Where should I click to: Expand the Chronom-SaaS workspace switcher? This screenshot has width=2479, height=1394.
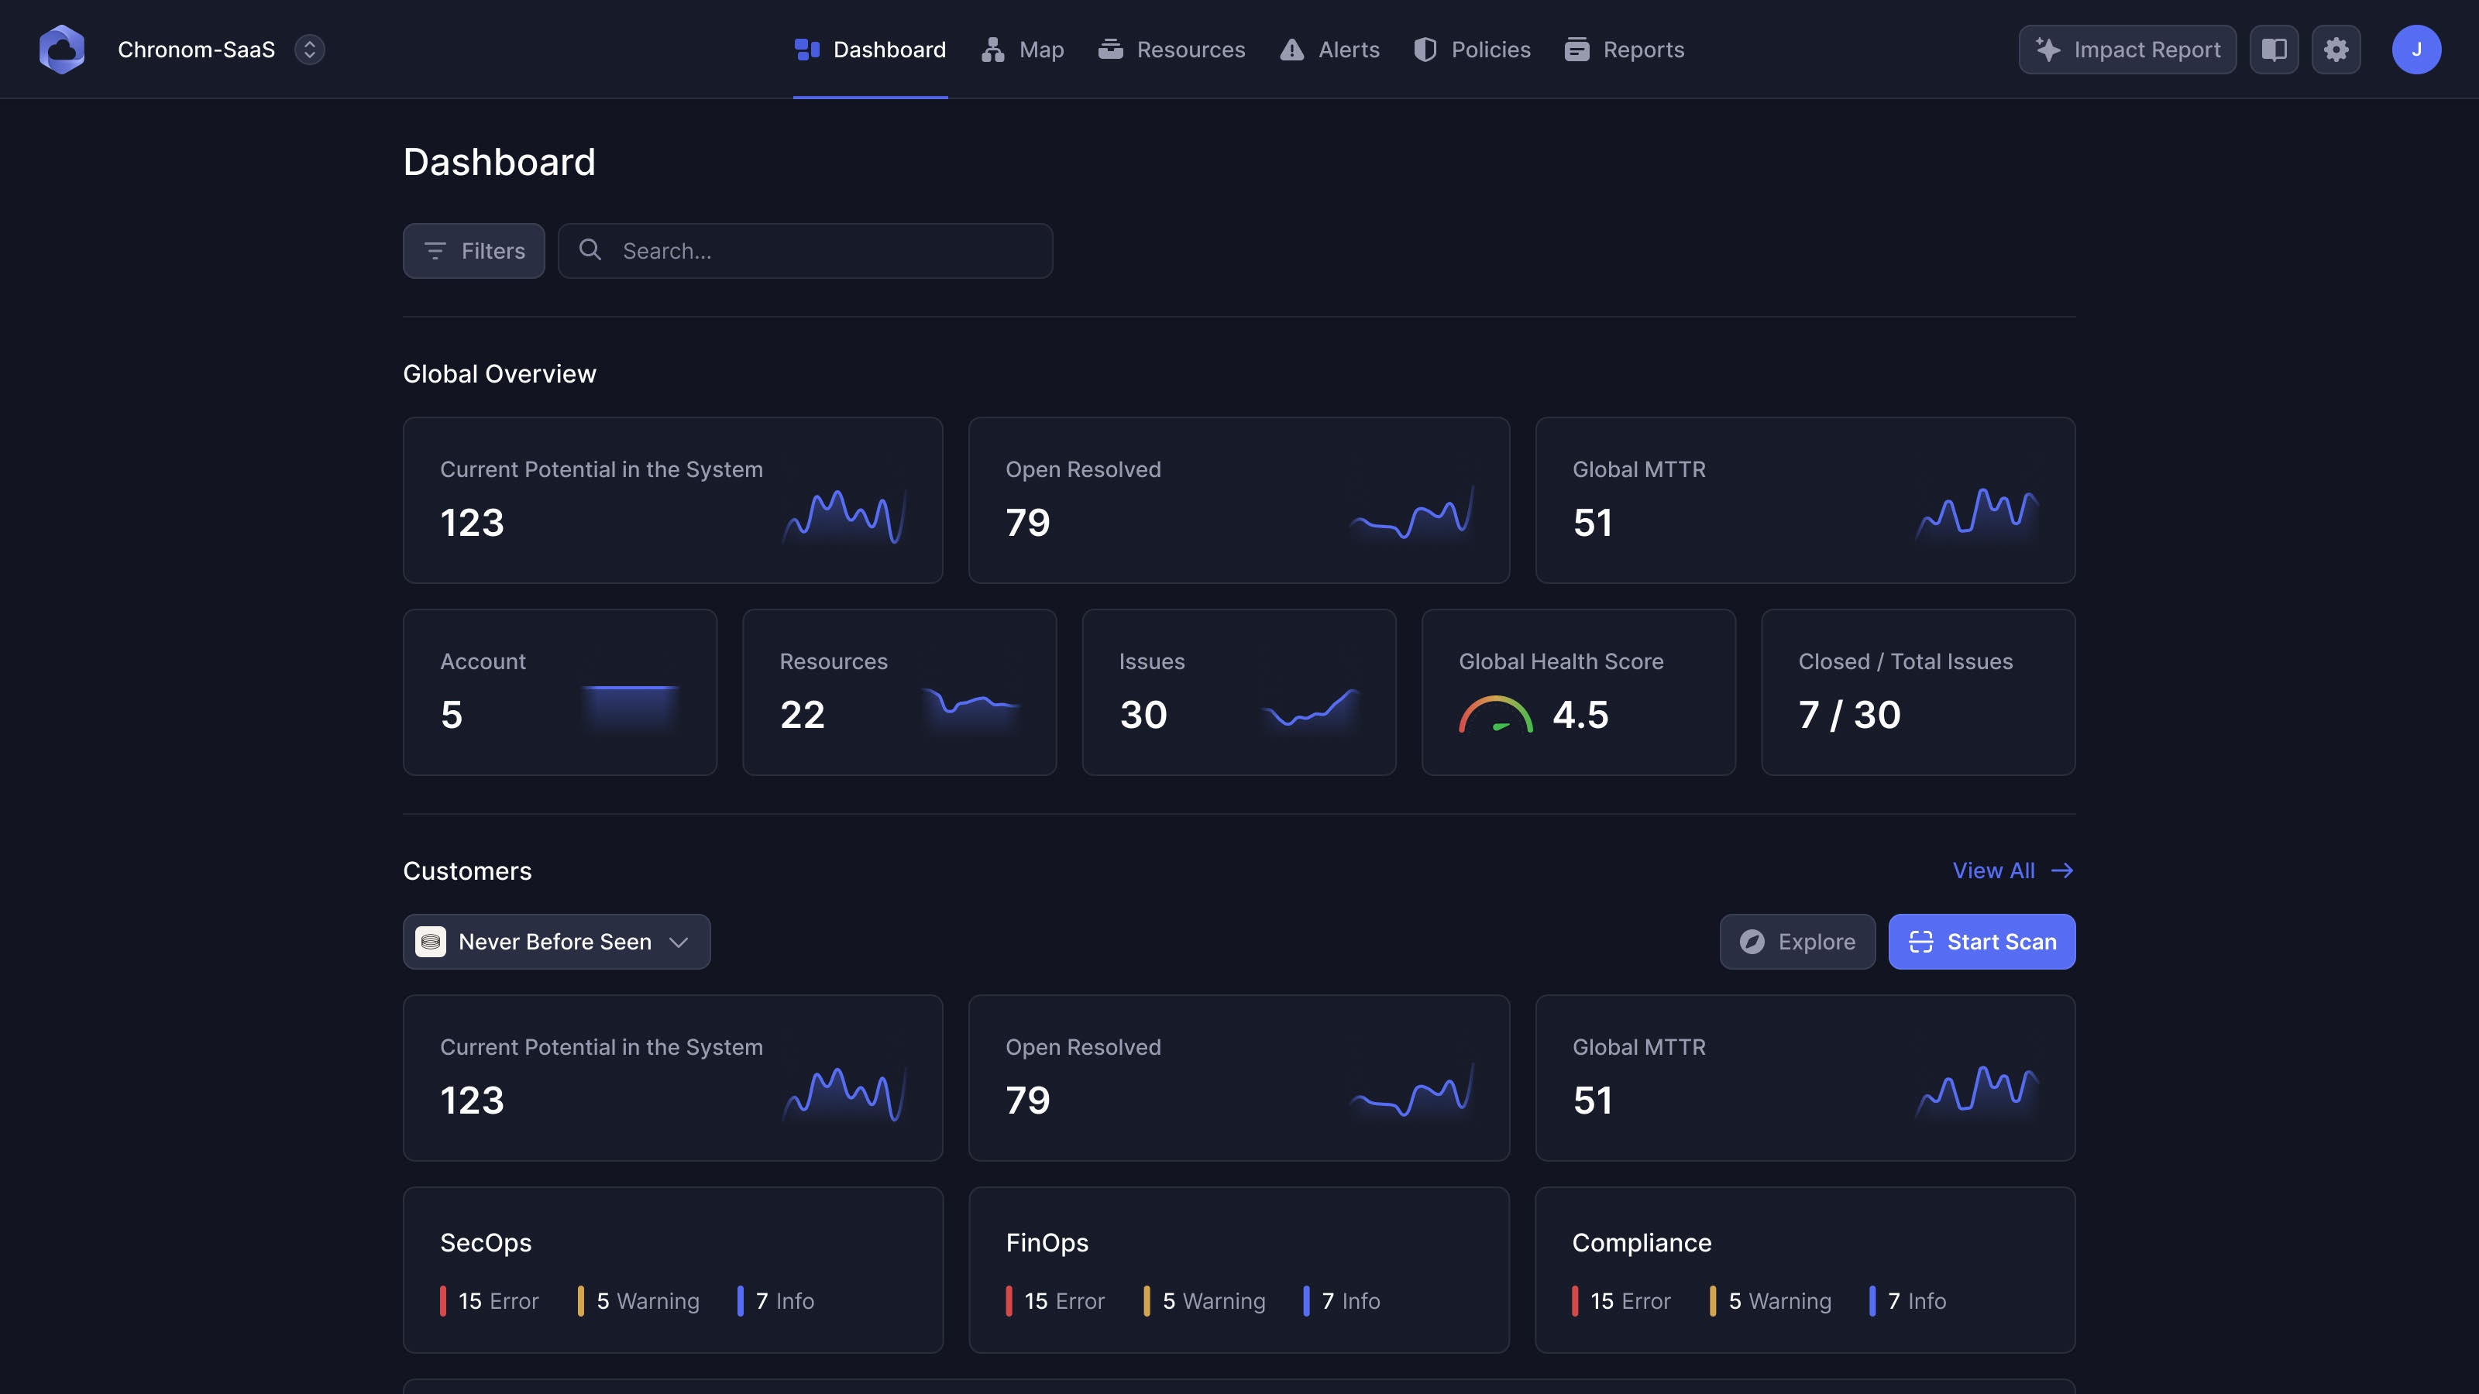tap(309, 49)
